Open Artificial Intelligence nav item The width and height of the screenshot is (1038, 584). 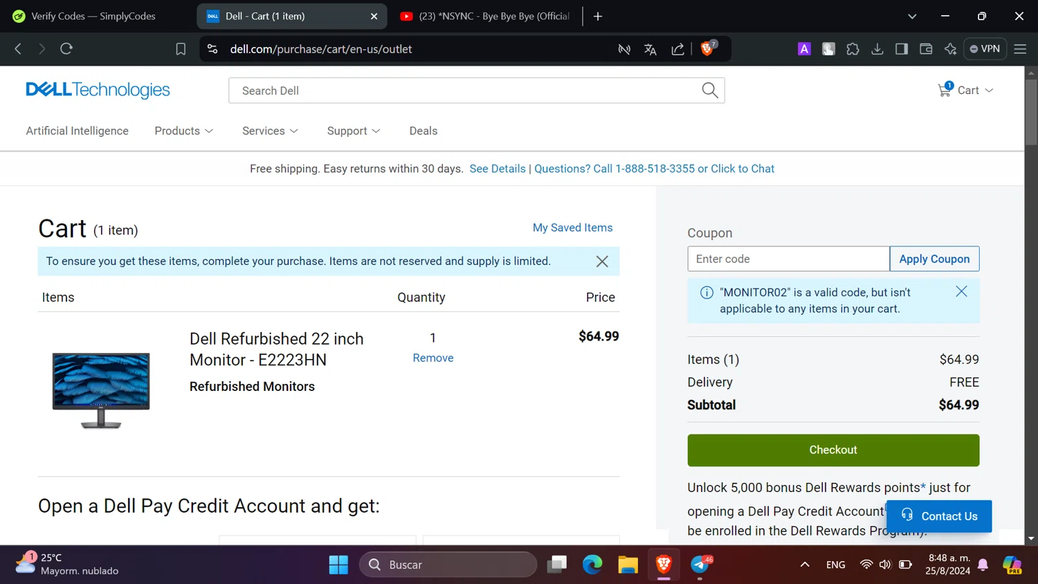pyautogui.click(x=78, y=131)
